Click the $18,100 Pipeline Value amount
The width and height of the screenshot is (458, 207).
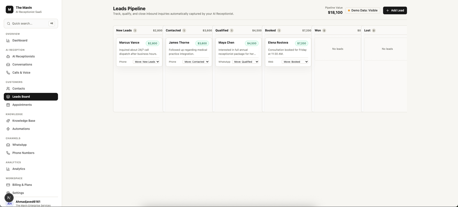click(335, 13)
